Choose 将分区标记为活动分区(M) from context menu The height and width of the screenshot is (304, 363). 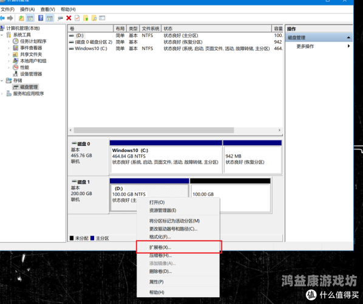click(x=178, y=221)
